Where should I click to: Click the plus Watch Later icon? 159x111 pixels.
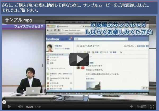pyautogui.click(x=131, y=107)
